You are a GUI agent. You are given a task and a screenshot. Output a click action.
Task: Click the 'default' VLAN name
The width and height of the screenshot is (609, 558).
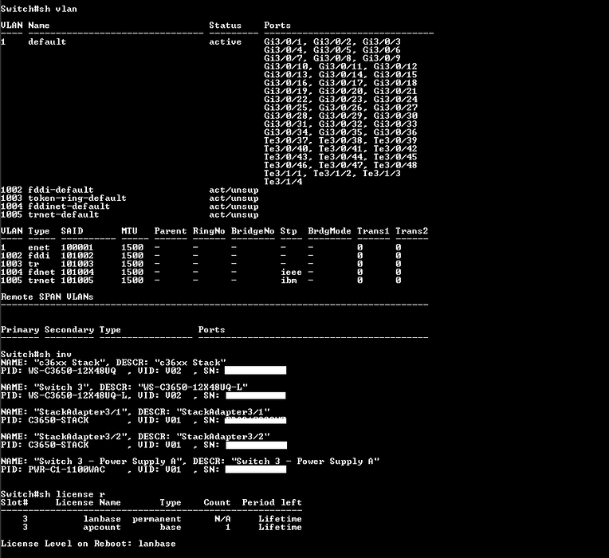47,41
